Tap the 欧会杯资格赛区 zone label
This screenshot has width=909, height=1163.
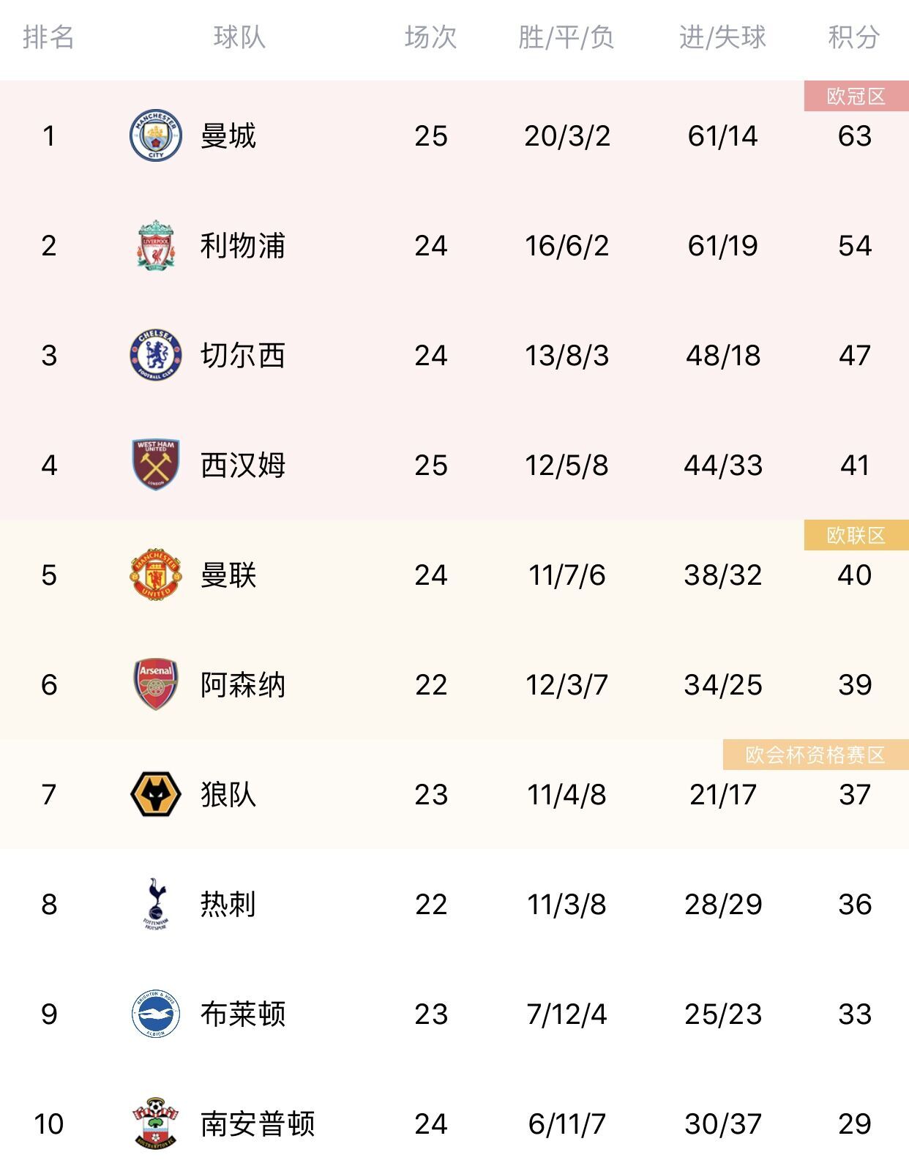[816, 755]
